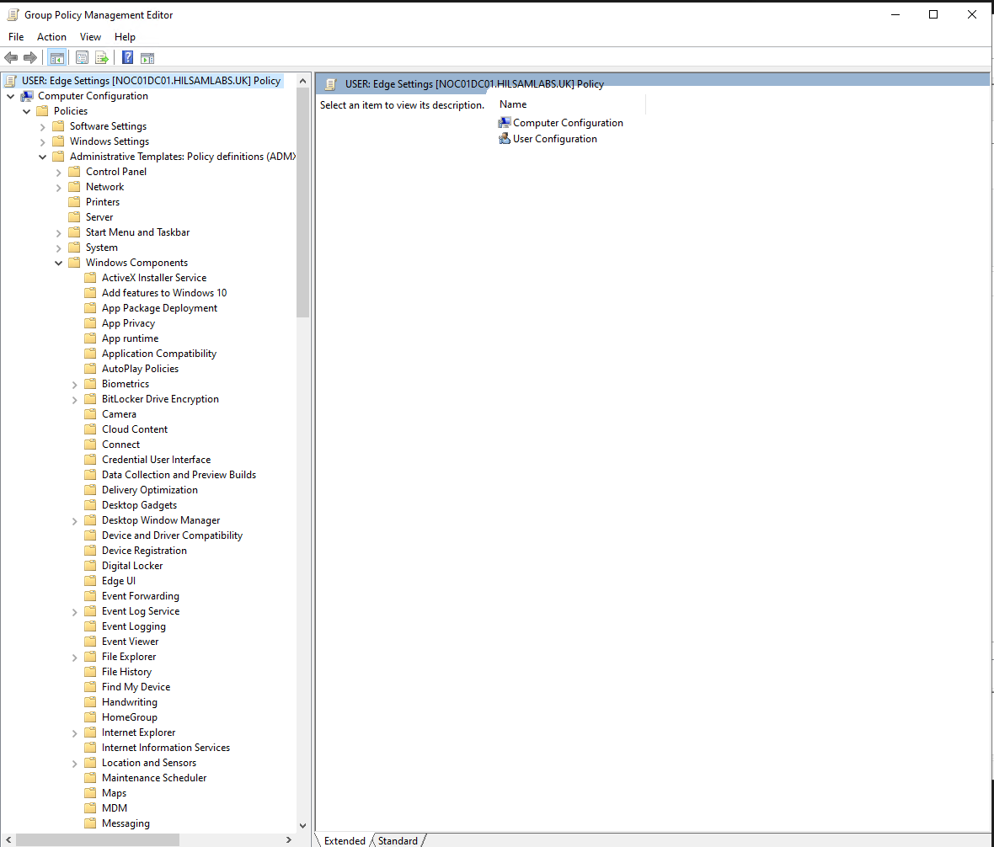Screen dimensions: 994x847
Task: Click the Help question mark icon
Action: [x=127, y=57]
